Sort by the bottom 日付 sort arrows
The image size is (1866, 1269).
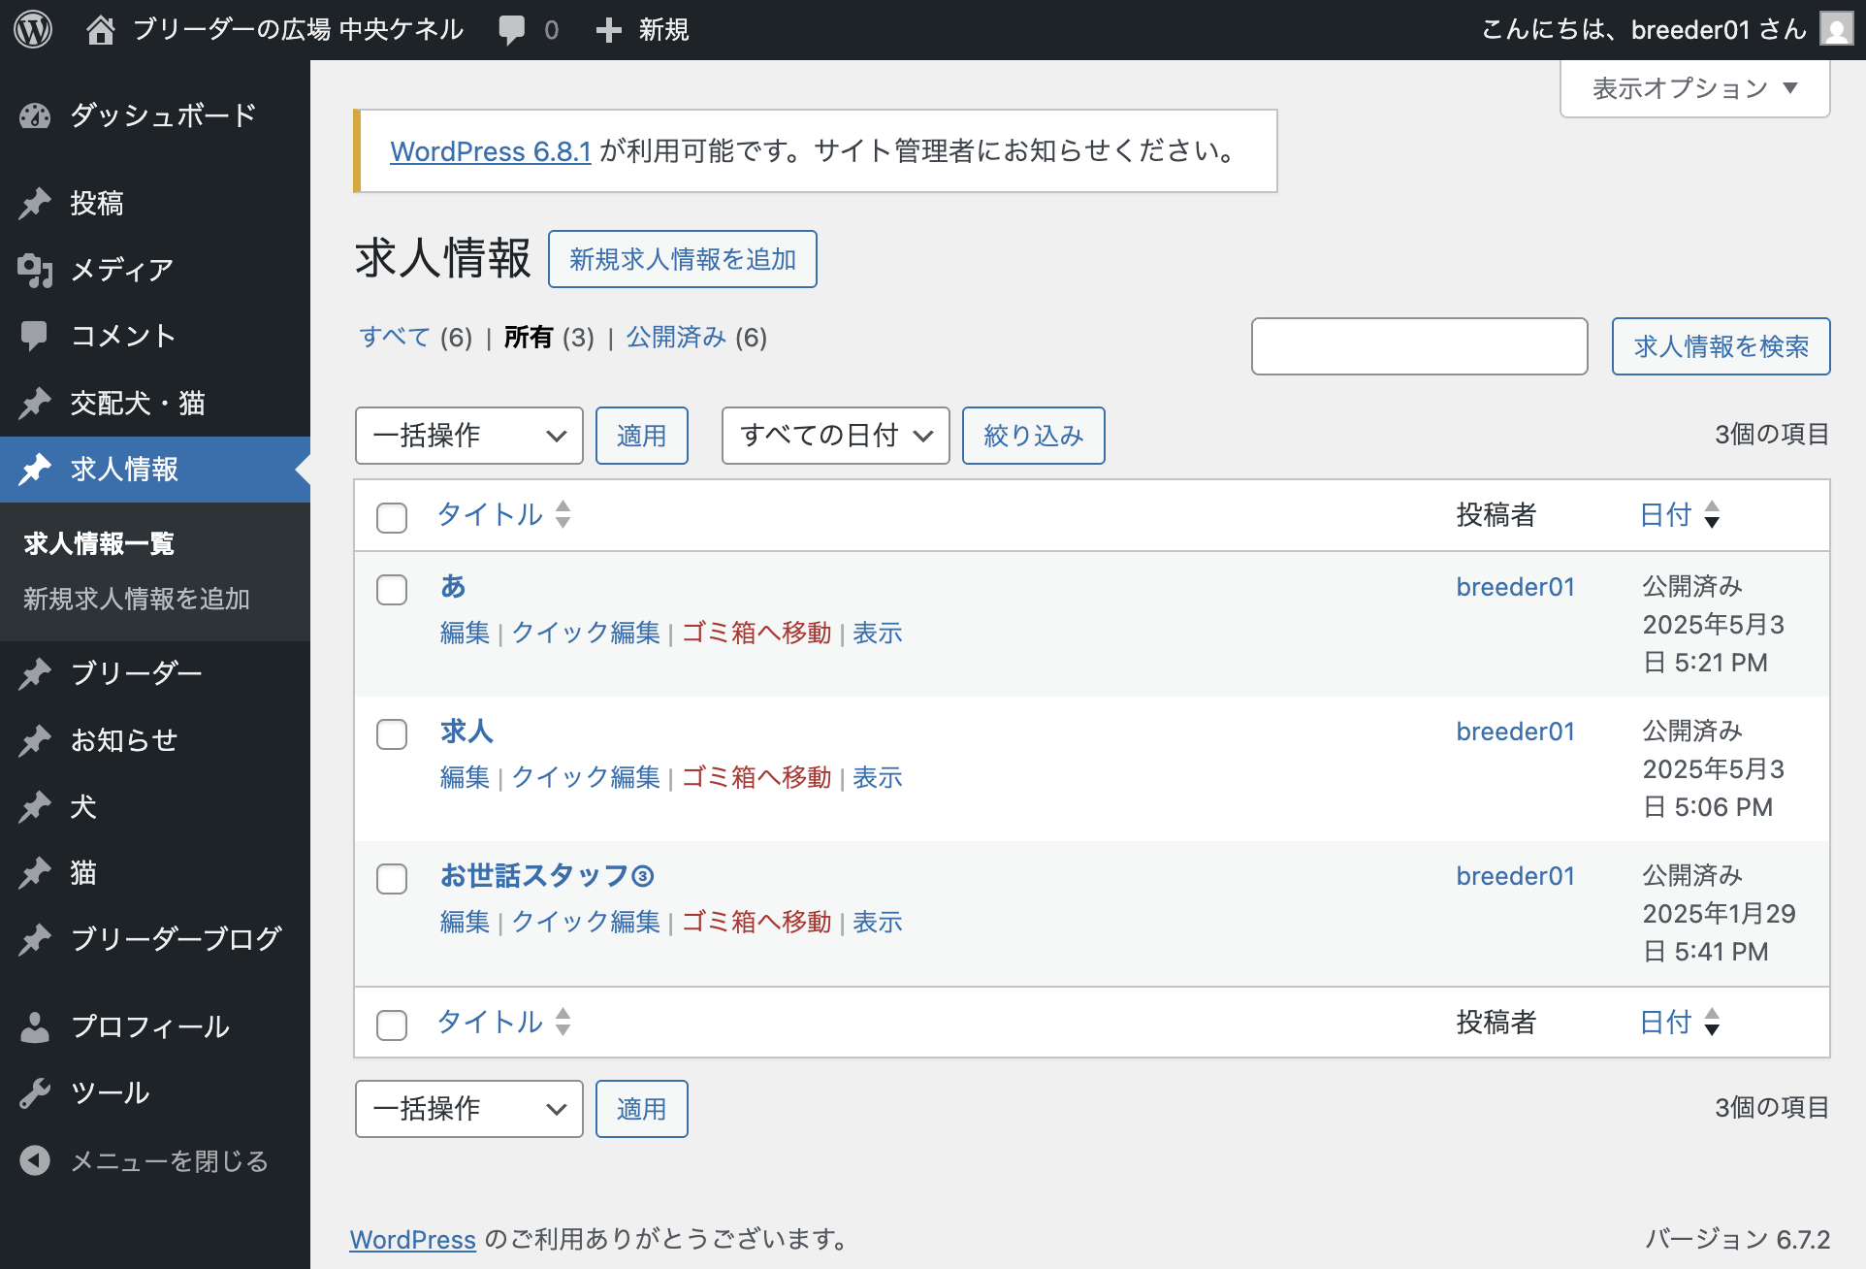pos(1712,1022)
